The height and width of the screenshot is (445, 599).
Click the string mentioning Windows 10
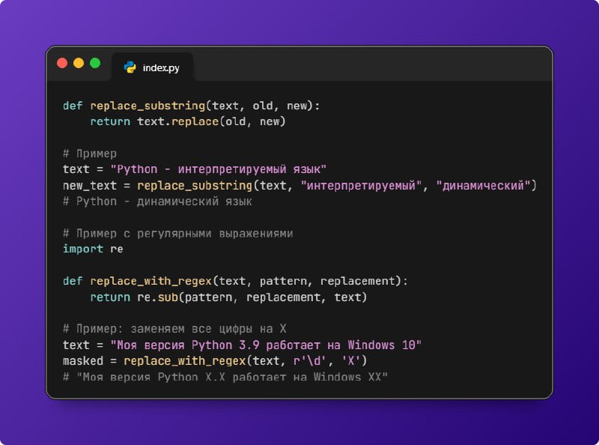tap(266, 345)
